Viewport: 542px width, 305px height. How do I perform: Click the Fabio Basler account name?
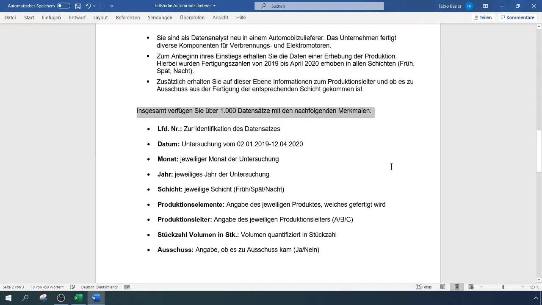450,6
